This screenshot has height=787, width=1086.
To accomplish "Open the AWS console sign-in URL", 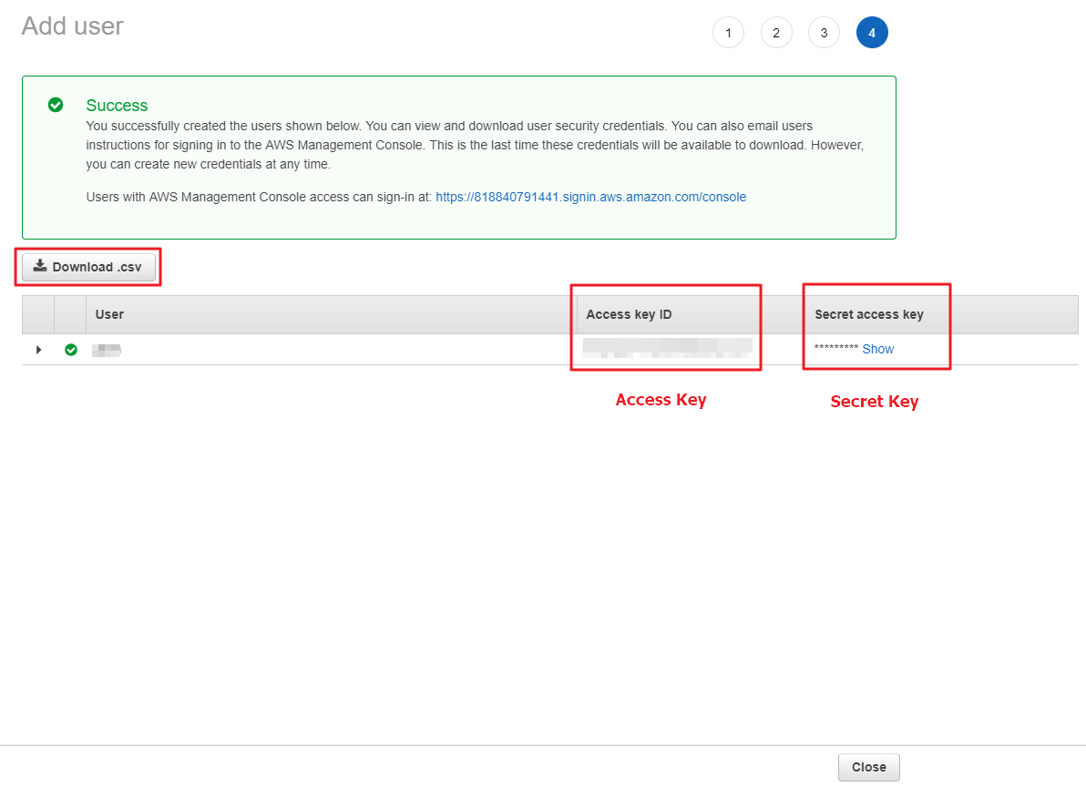I will pyautogui.click(x=590, y=197).
